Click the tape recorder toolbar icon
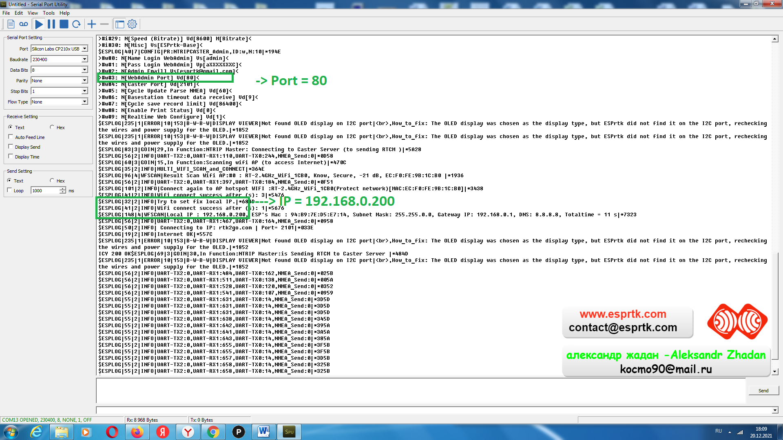This screenshot has width=783, height=440. pos(24,24)
